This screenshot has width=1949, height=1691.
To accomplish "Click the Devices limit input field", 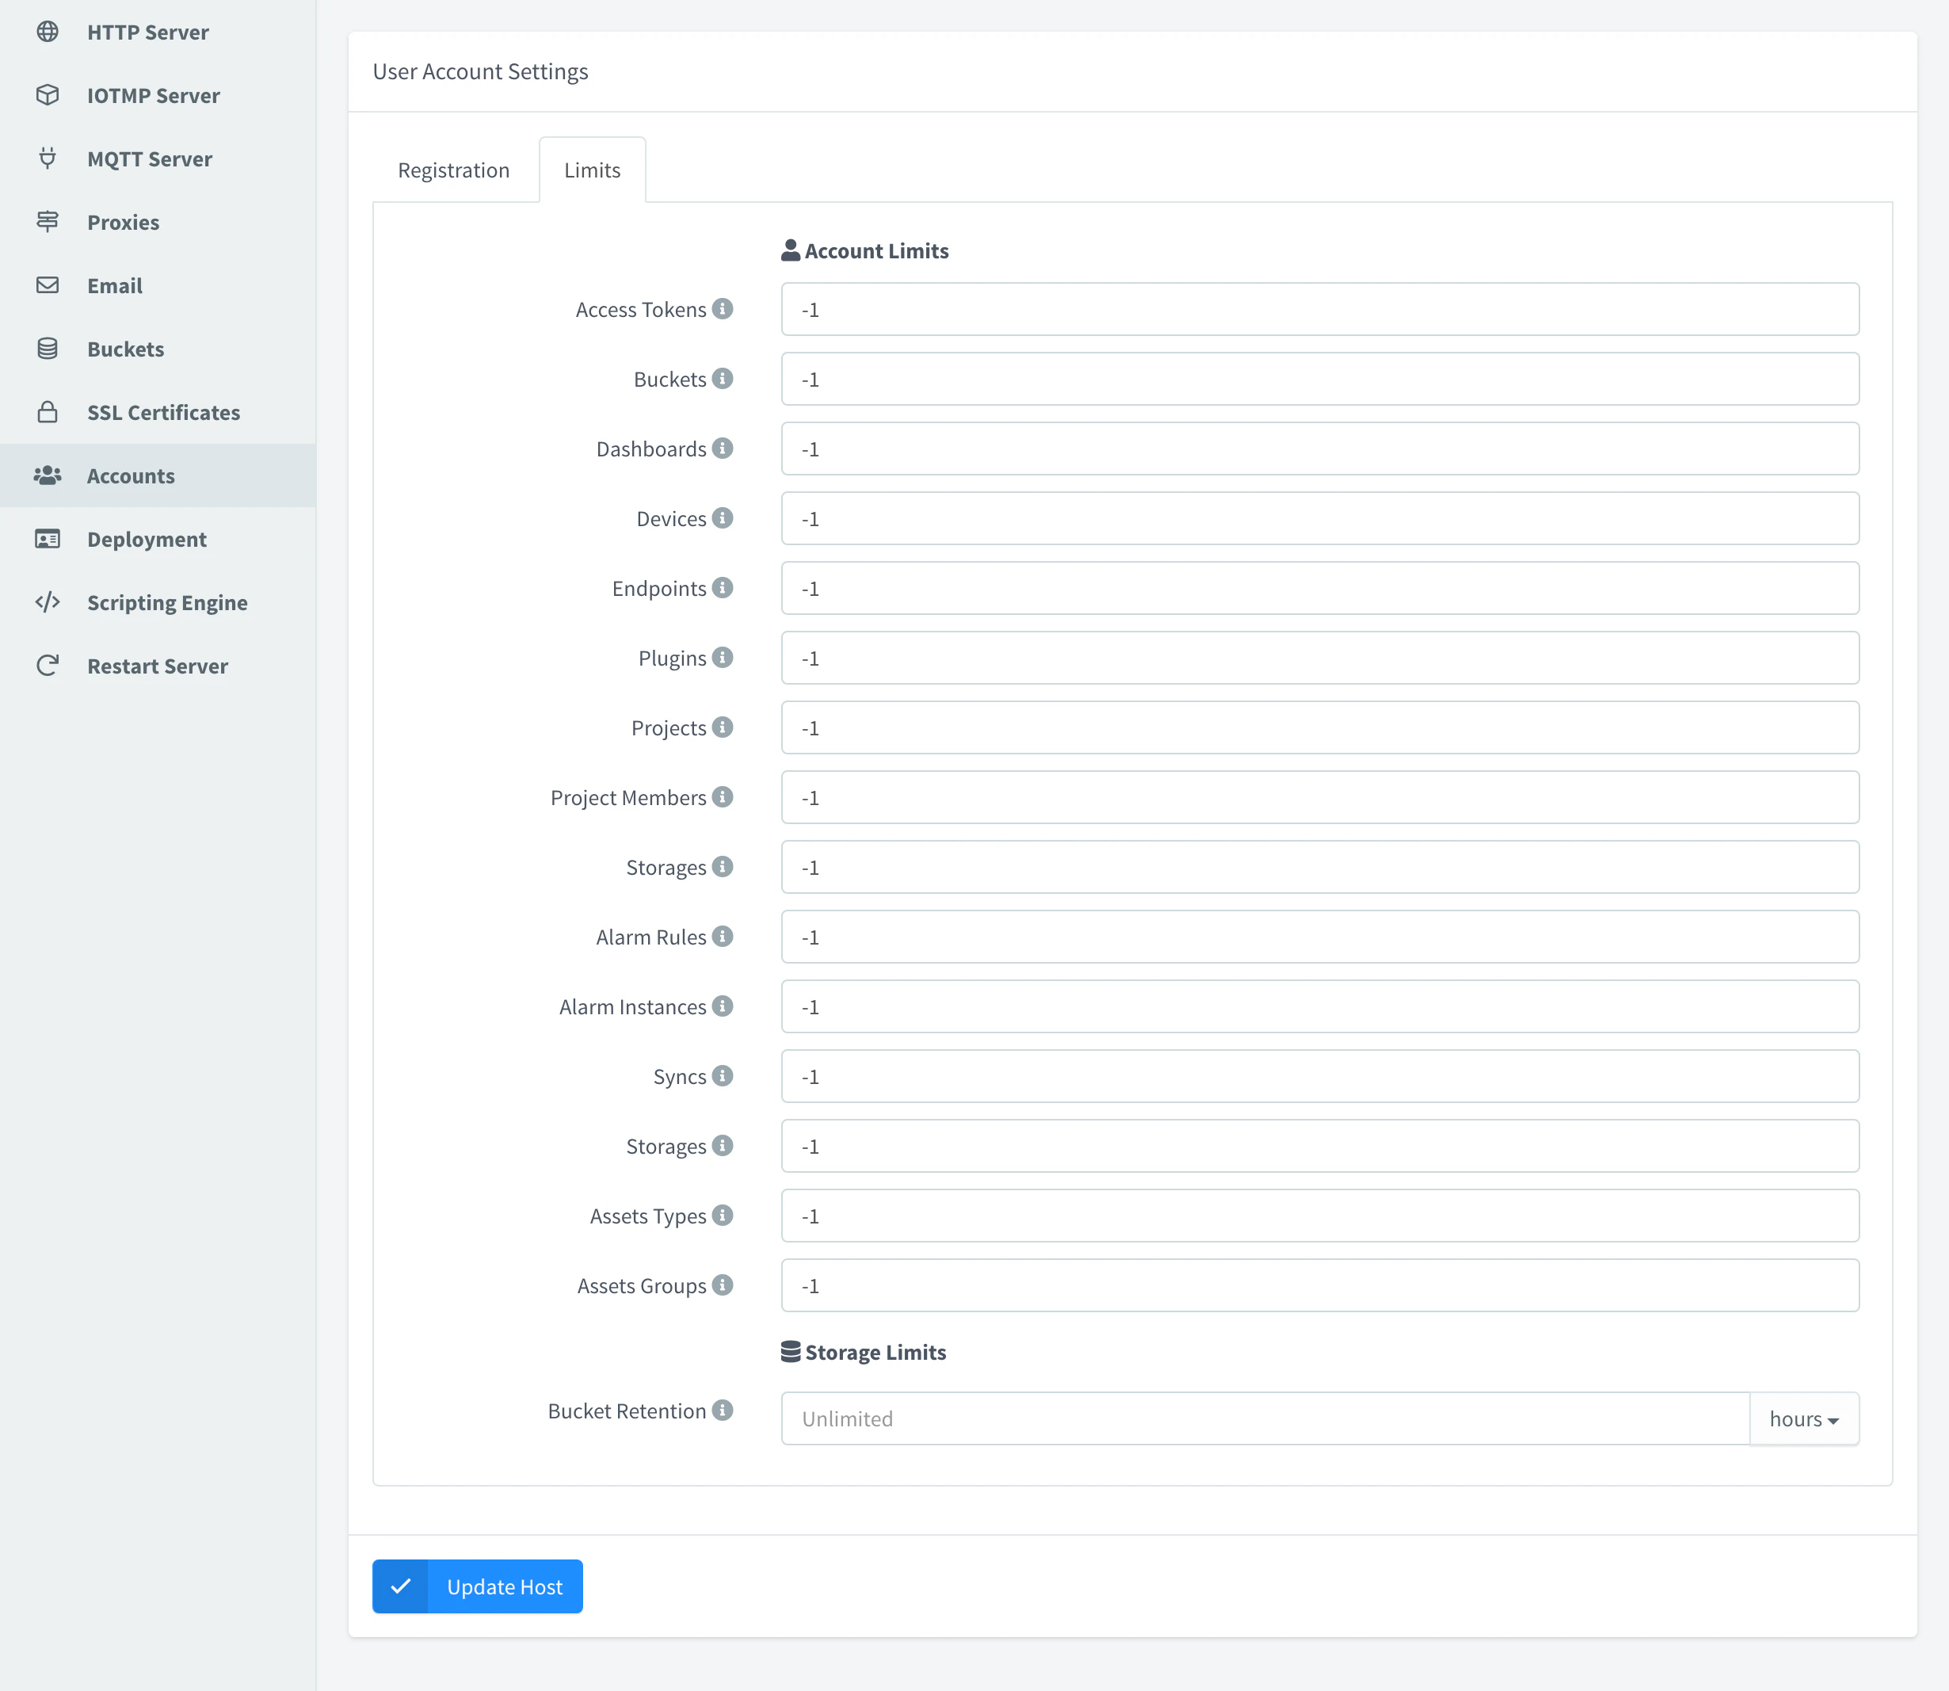I will (1320, 518).
